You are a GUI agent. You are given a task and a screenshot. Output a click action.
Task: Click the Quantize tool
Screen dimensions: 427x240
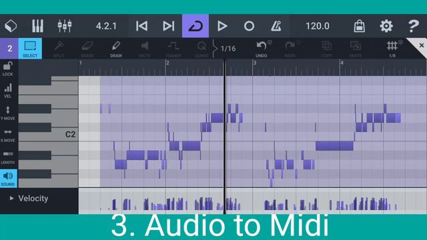click(201, 49)
